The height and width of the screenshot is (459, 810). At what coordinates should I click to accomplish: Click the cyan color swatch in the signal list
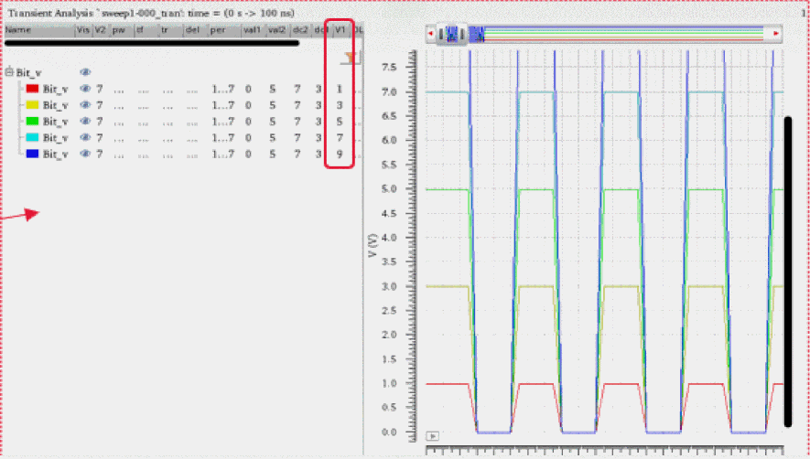point(32,139)
